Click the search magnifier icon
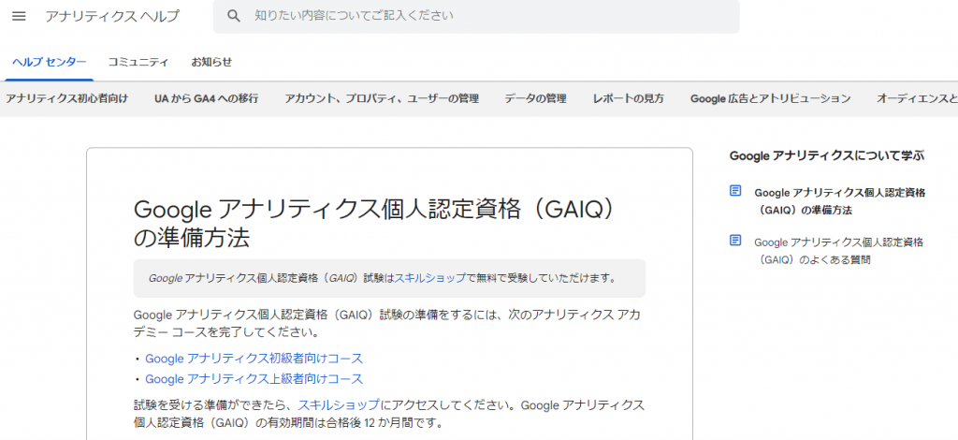 pyautogui.click(x=234, y=16)
